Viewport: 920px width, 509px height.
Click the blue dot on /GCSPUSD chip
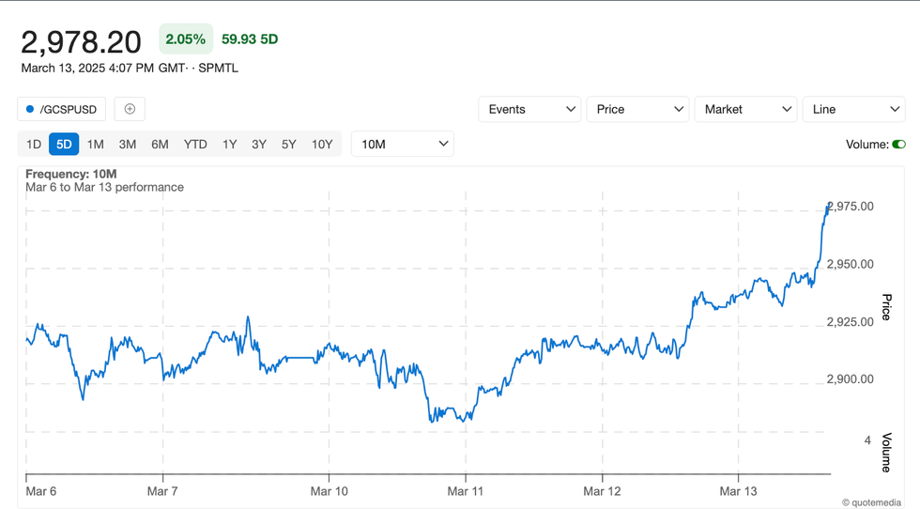tap(30, 109)
